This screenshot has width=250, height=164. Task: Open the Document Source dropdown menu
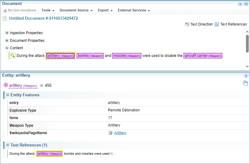pyautogui.click(x=76, y=10)
